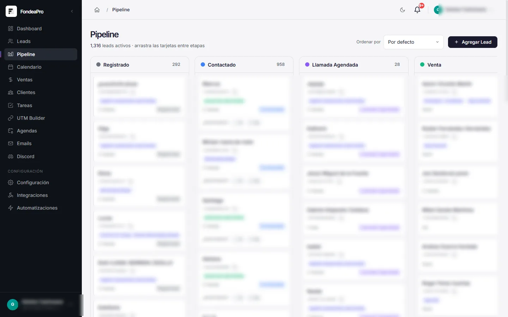Open the UTM Builder link icon
Viewport: 508px width, 317px height.
[x=11, y=118]
